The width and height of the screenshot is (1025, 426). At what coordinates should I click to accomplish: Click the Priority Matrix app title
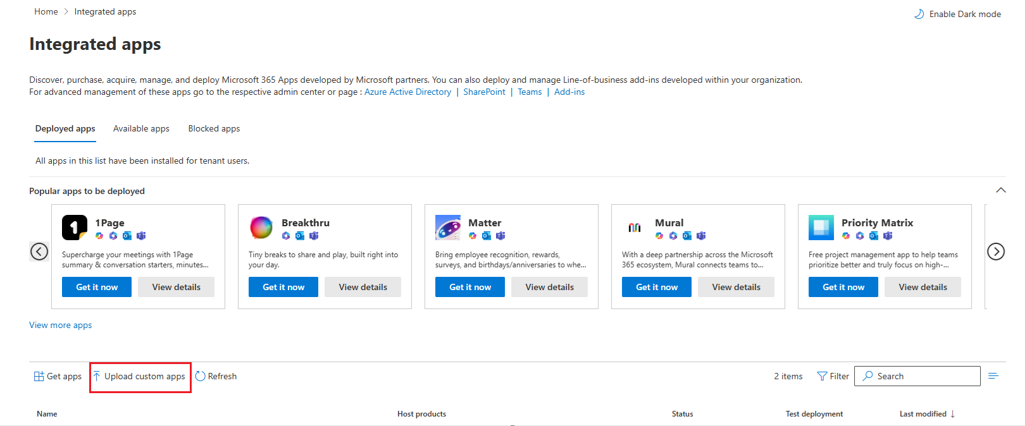click(877, 222)
